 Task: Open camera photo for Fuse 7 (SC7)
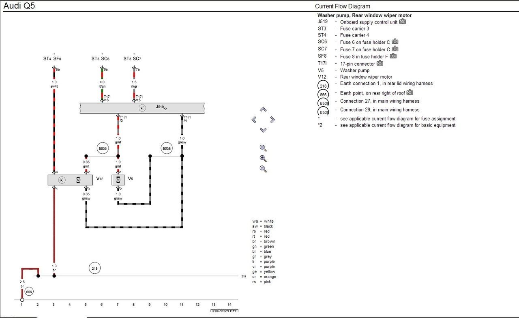(395, 49)
